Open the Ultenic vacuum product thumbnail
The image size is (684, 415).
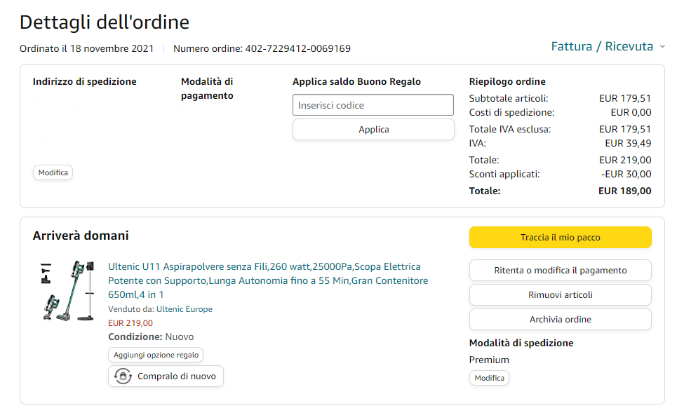[67, 290]
